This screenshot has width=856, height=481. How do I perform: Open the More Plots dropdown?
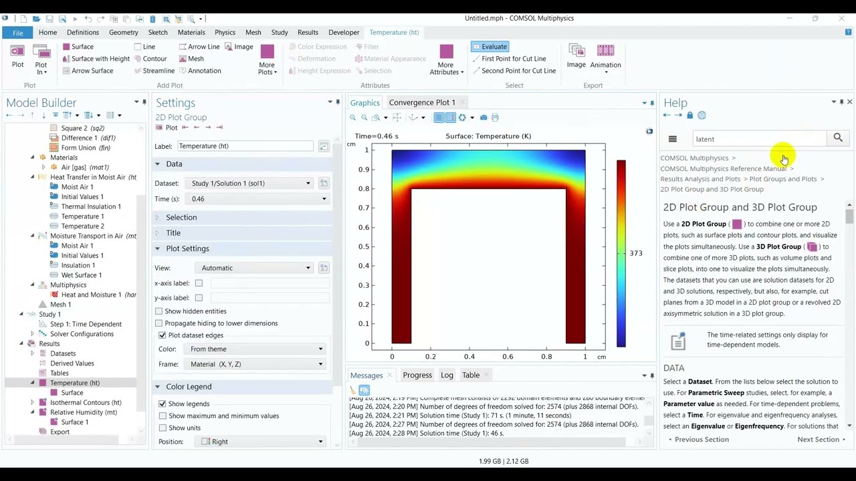267,60
